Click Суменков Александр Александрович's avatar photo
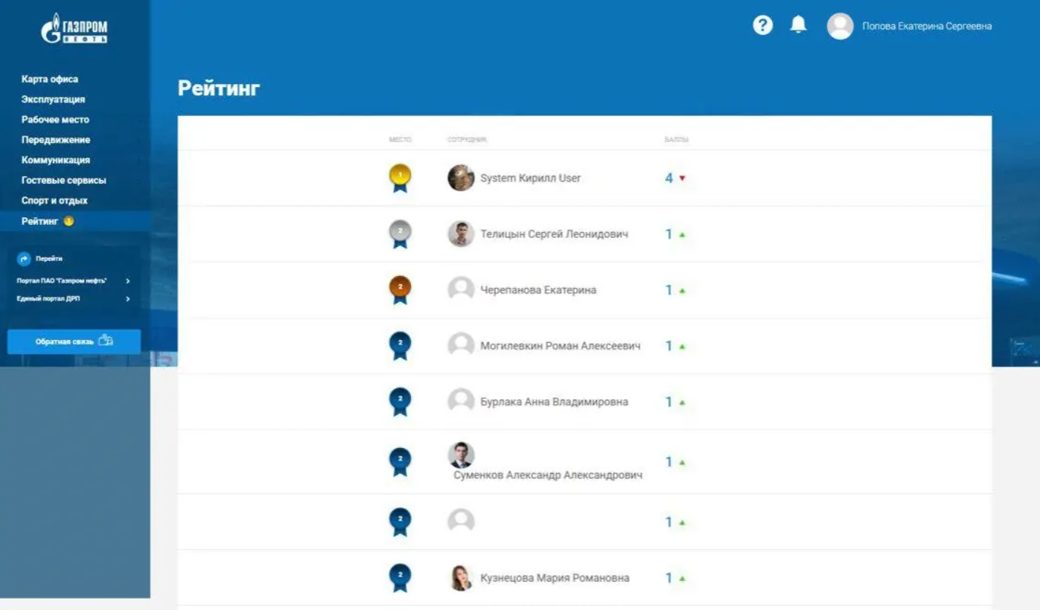This screenshot has width=1040, height=610. coord(461,455)
